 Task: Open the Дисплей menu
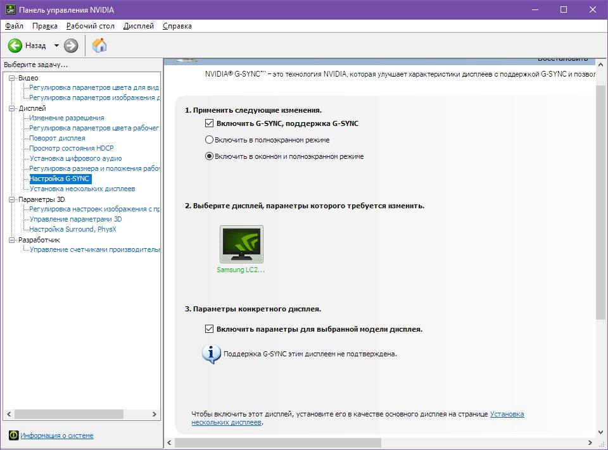tap(139, 26)
